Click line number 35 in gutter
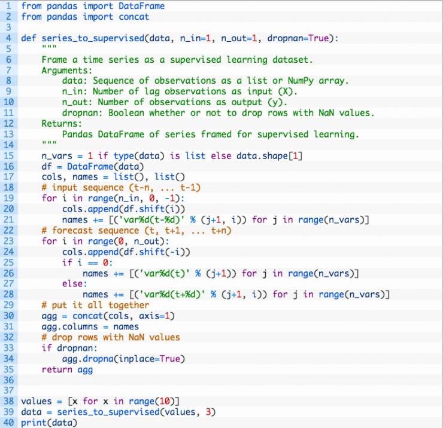The width and height of the screenshot is (443, 428). coord(8,369)
